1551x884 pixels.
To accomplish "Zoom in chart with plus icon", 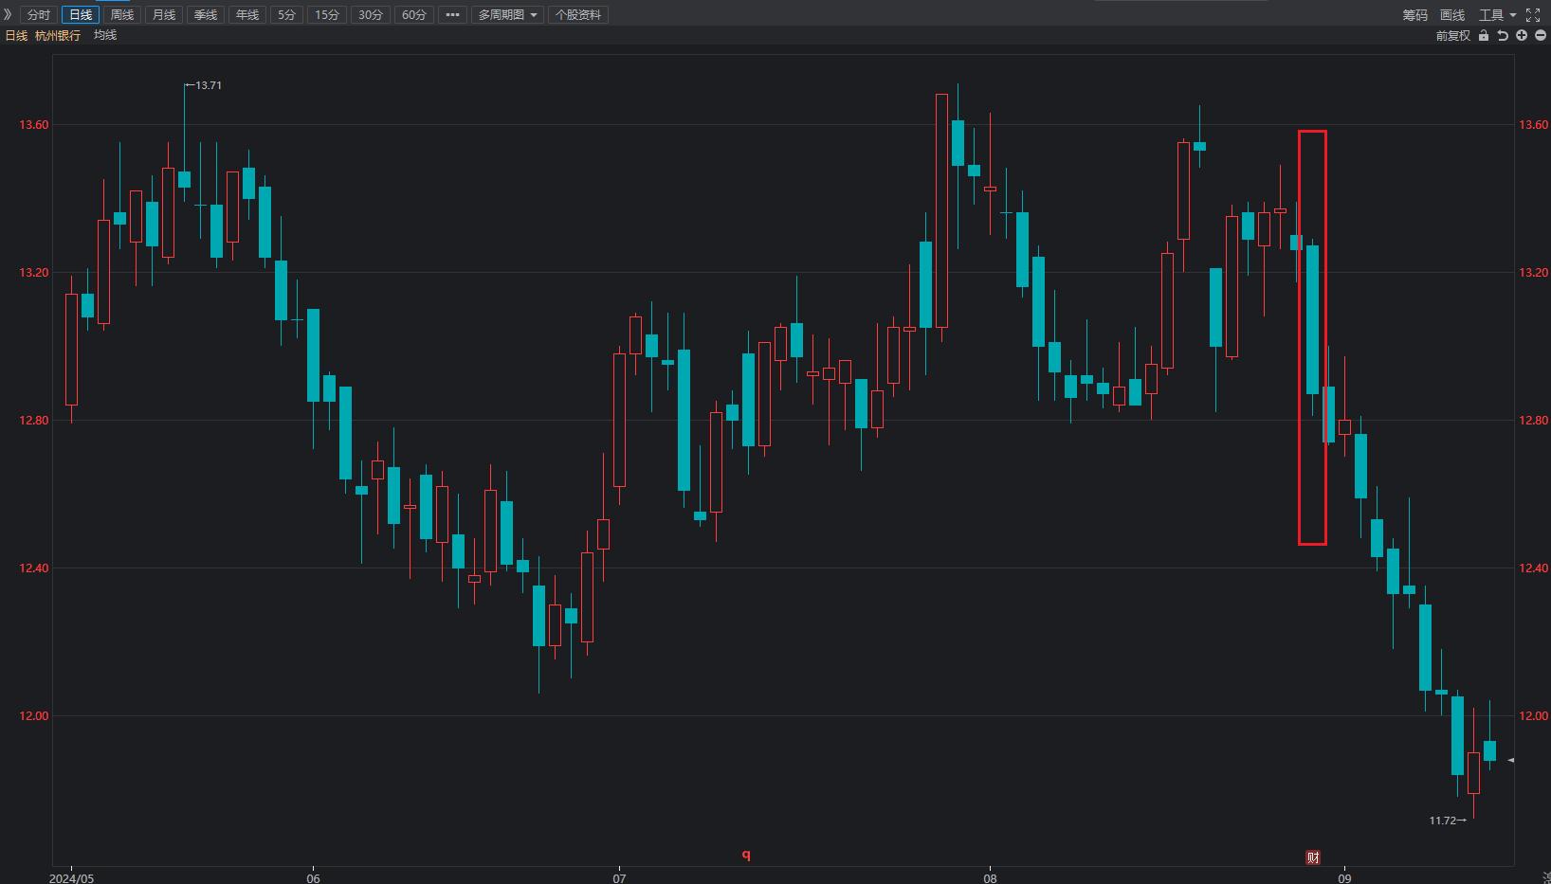I will (1522, 36).
